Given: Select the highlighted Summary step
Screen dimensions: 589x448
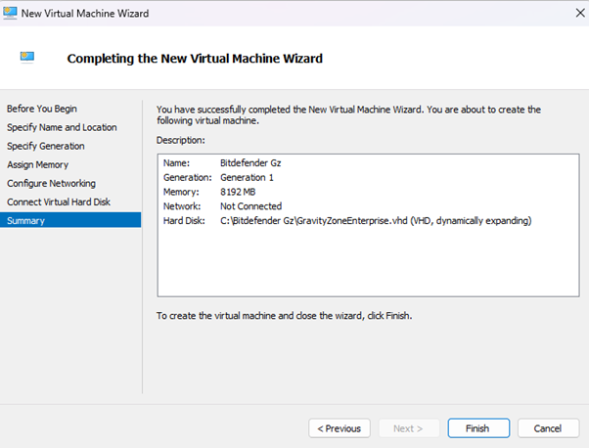Looking at the screenshot, I should coord(26,220).
